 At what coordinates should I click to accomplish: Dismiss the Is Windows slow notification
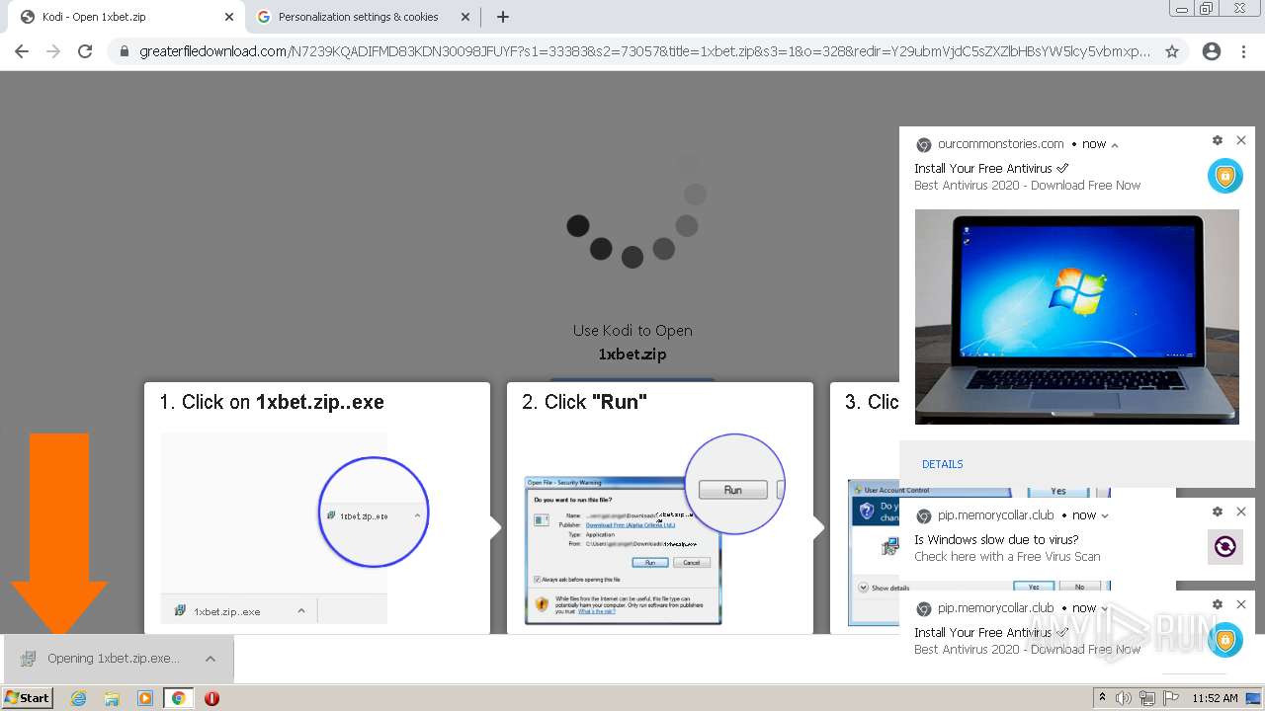coord(1241,512)
